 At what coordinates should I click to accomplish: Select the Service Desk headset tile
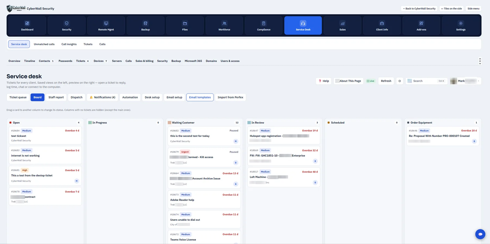(303, 26)
